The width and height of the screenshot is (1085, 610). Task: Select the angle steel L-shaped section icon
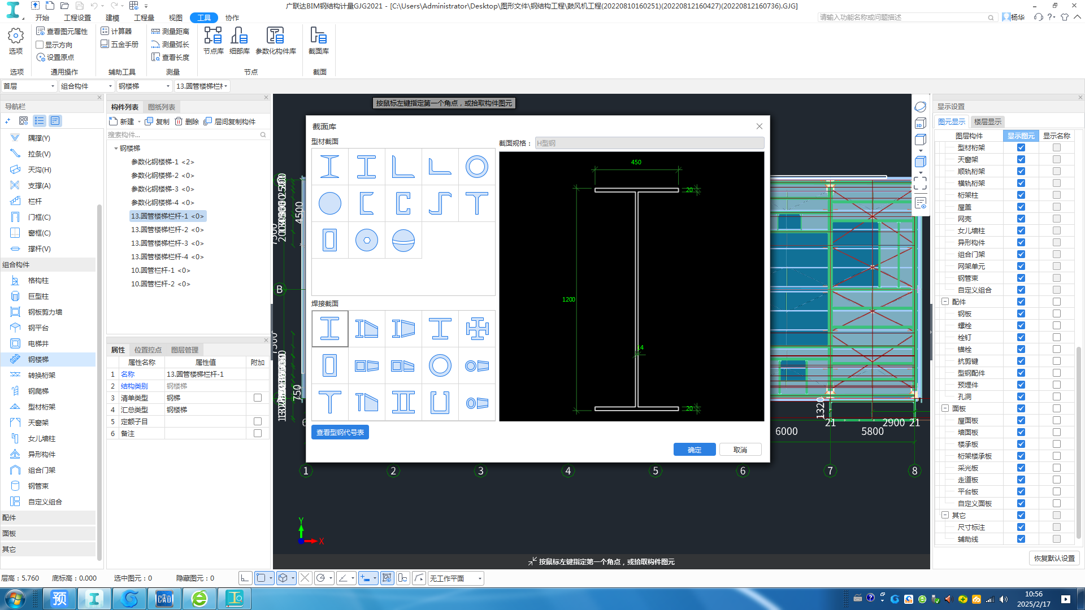point(403,167)
